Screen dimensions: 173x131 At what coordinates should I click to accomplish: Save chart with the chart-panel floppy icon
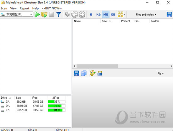[76, 73]
